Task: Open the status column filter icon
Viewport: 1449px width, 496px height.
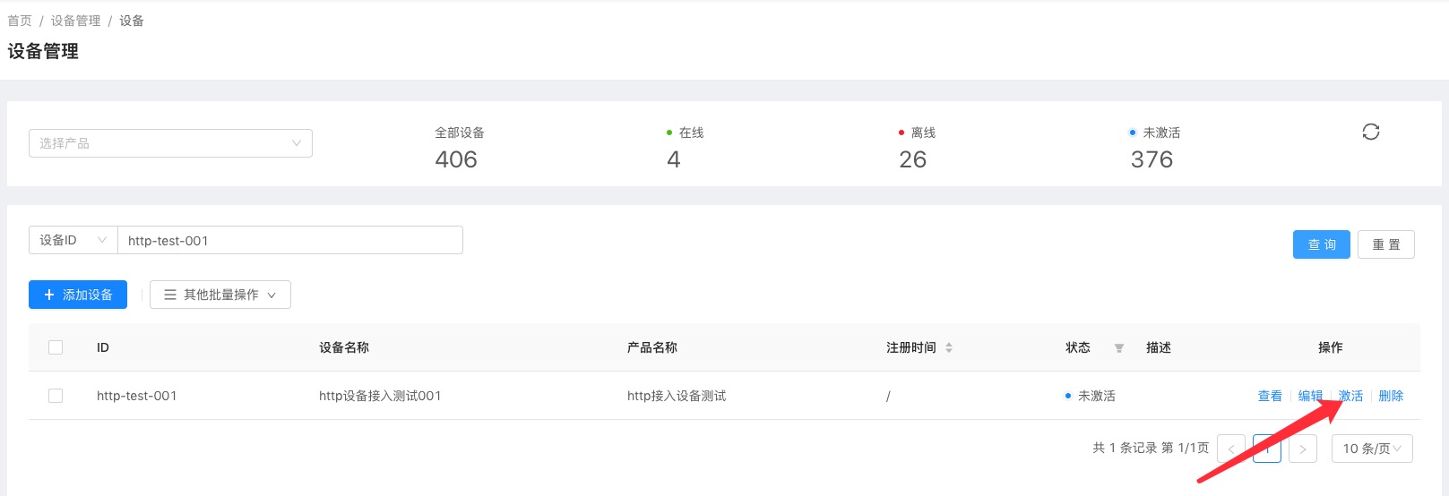Action: [1118, 348]
